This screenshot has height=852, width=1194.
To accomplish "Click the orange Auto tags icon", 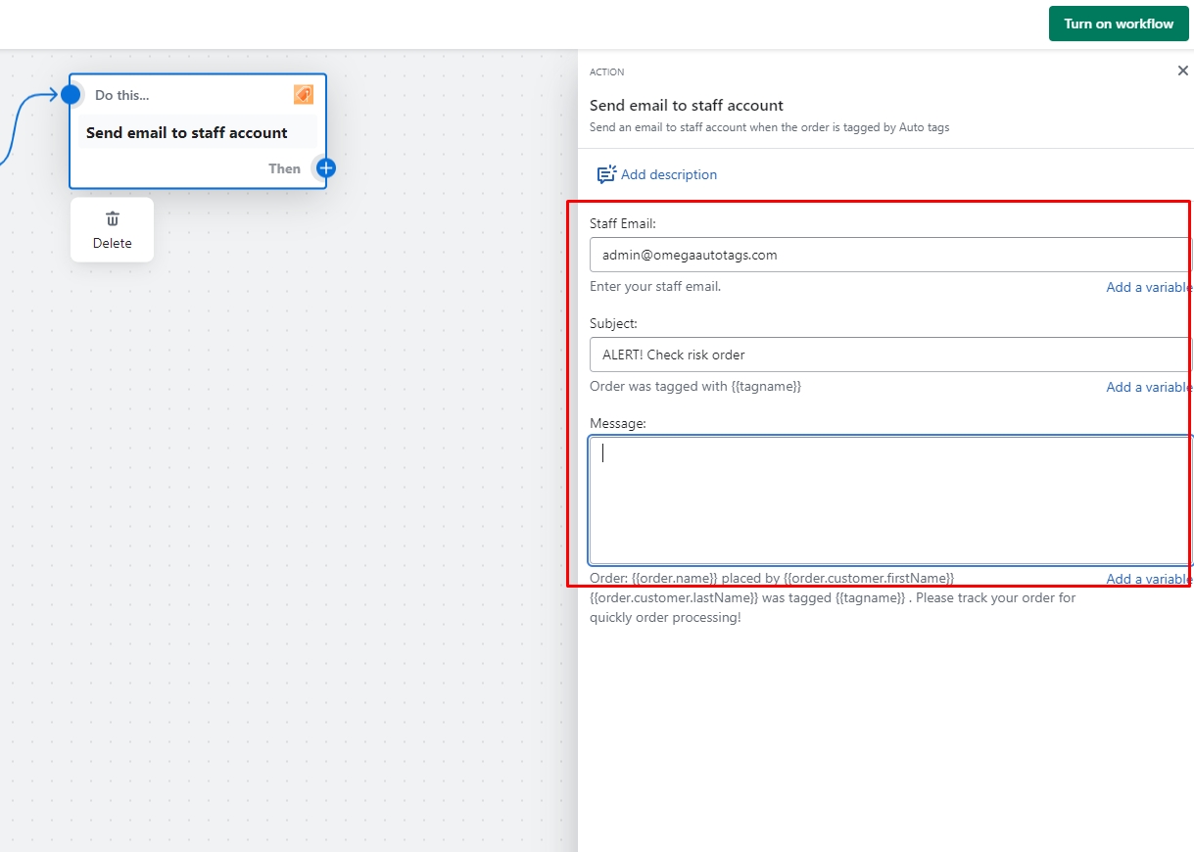I will pos(304,95).
